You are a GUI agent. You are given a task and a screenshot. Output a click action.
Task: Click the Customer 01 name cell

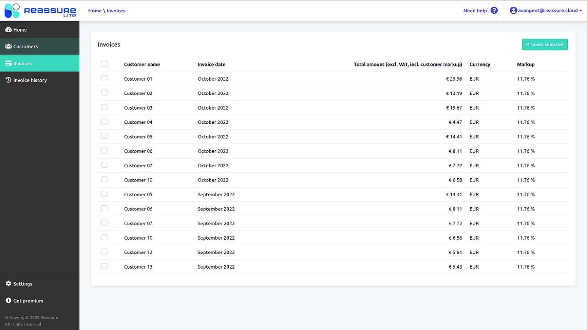click(138, 79)
